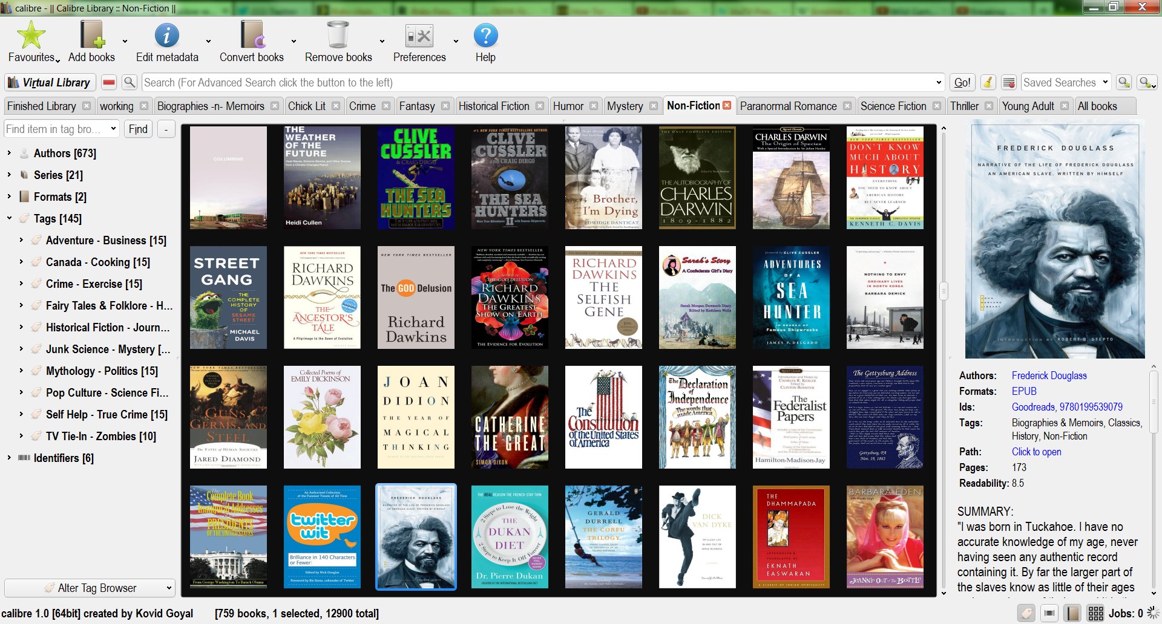Switch to the Science Fiction tab
Image resolution: width=1162 pixels, height=624 pixels.
(x=893, y=106)
